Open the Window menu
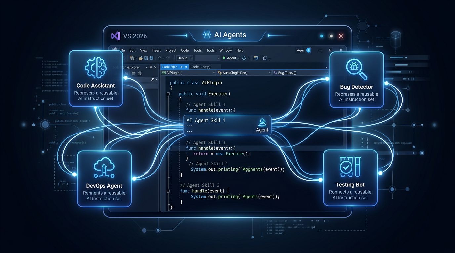The image size is (455, 253). (x=226, y=50)
